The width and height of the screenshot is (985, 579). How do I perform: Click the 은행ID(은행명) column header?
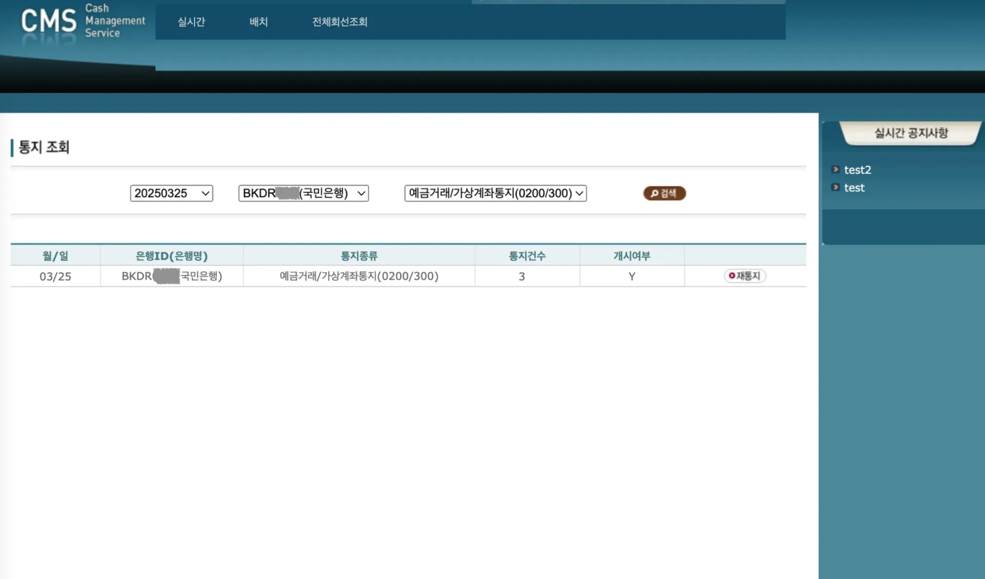[x=171, y=256]
